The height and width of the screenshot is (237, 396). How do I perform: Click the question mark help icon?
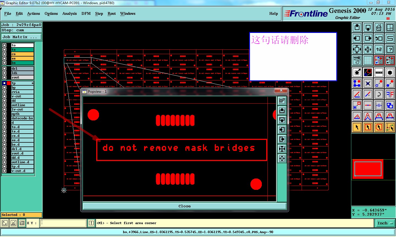point(390,49)
